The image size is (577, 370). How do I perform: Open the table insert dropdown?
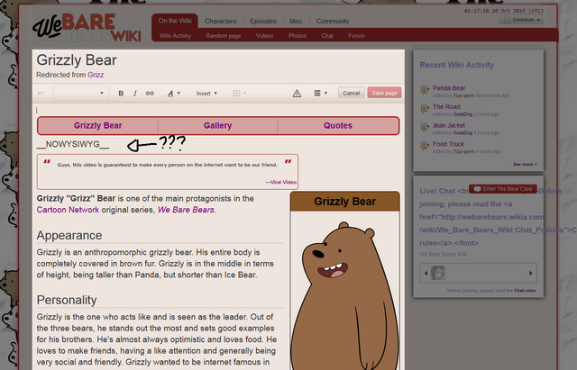coord(240,94)
